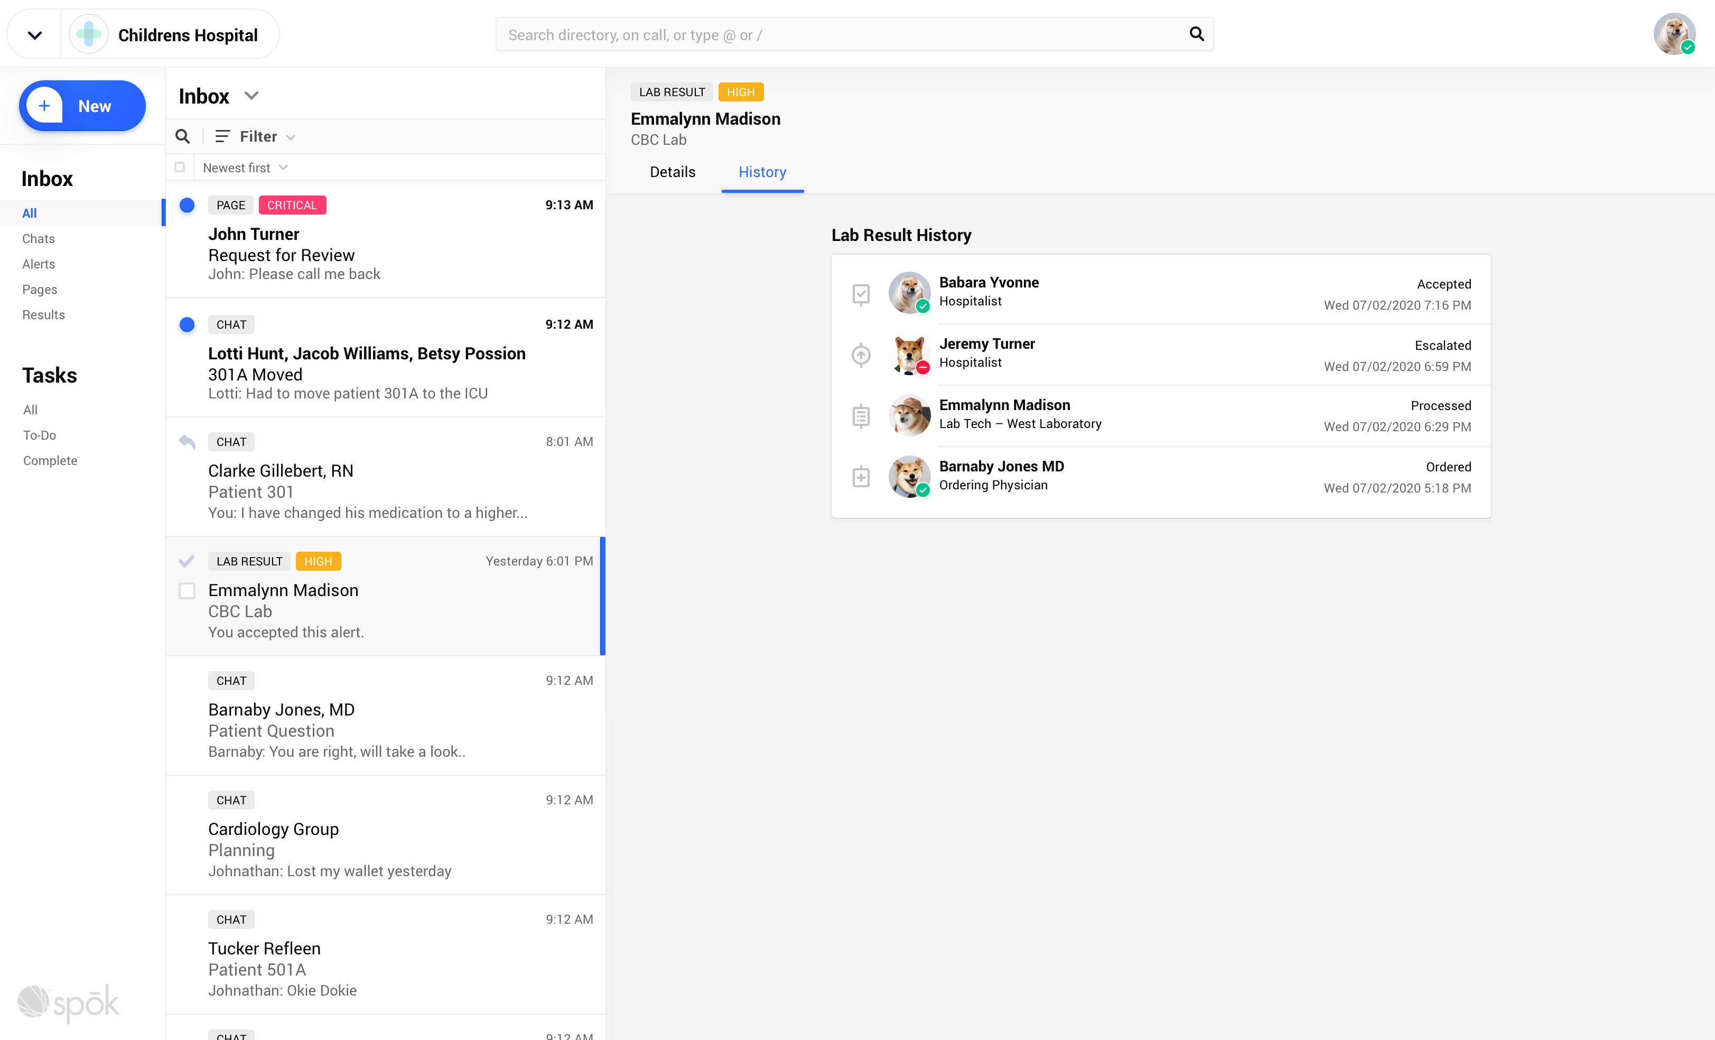Select Alerts in the sidebar
Screen dimensions: 1715x1040
38,264
